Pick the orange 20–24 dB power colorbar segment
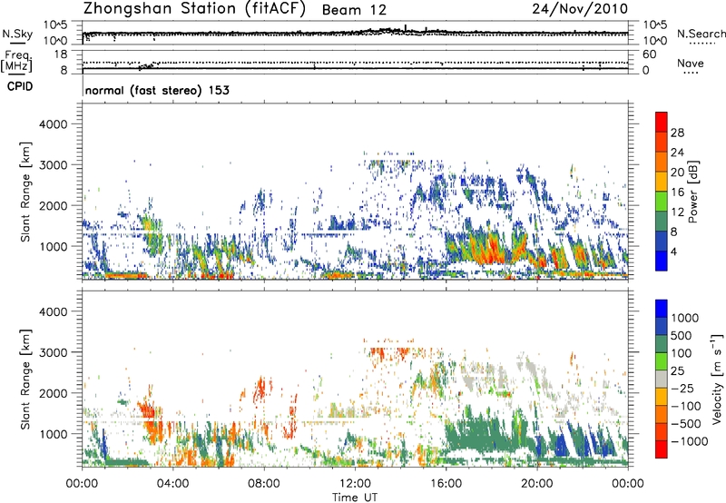 pos(662,163)
